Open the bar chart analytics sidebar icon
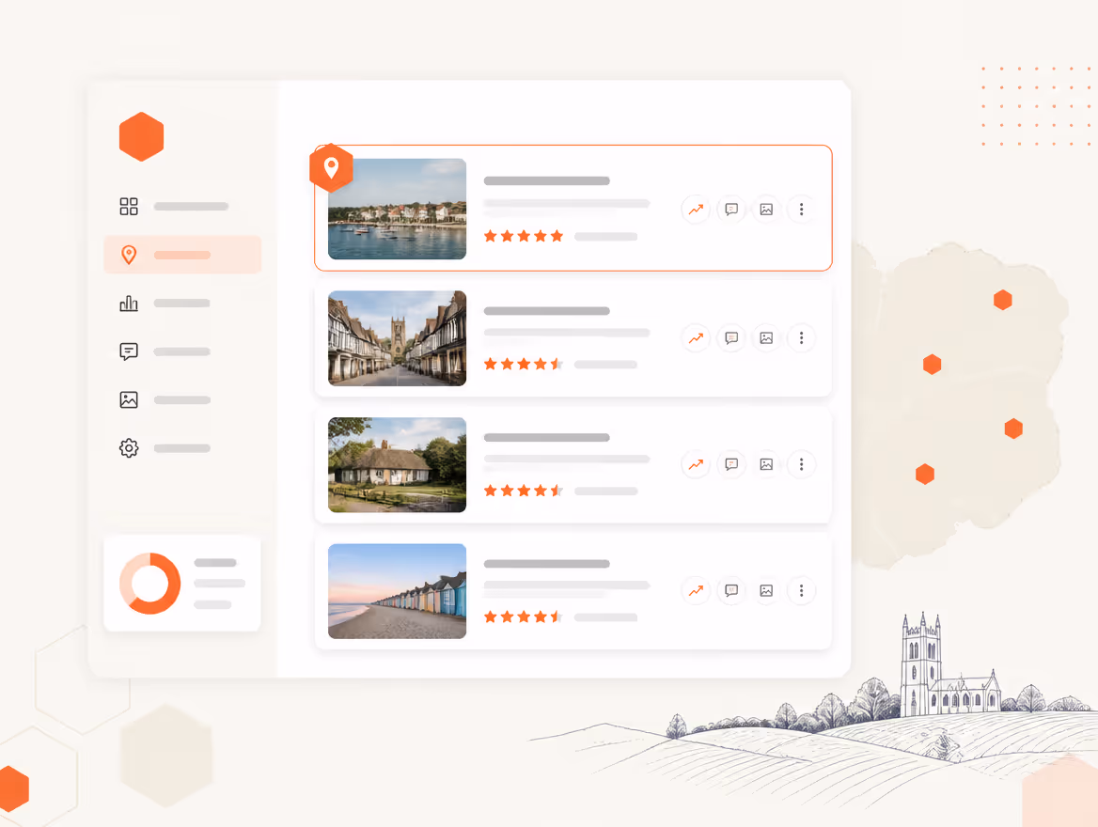The image size is (1098, 827). point(129,304)
